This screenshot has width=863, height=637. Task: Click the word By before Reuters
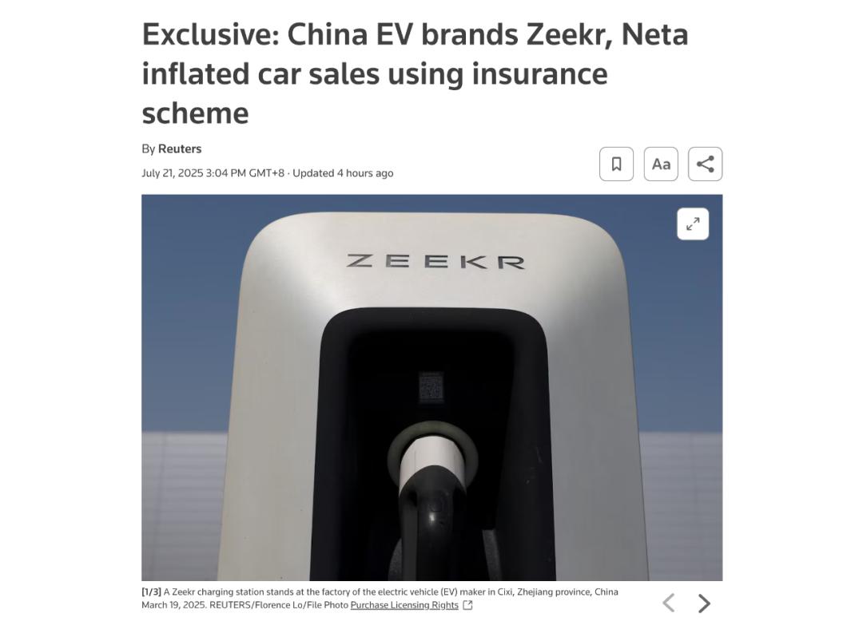(x=148, y=149)
